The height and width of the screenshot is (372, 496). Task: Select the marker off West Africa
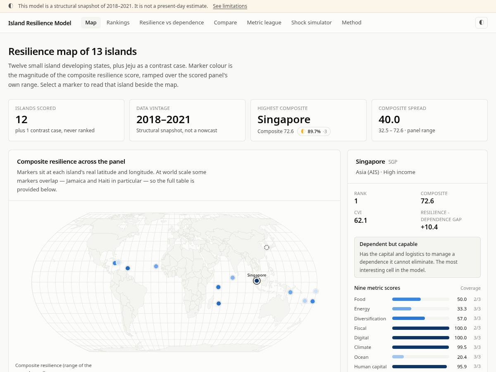[156, 266]
